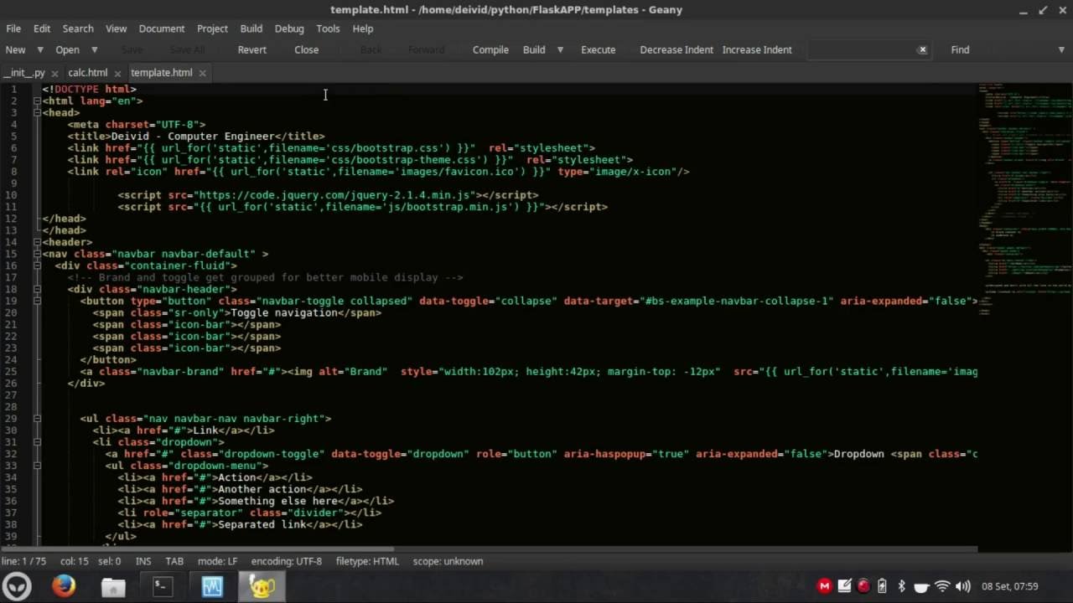
Task: Open the Tools menu
Action: coord(328,28)
